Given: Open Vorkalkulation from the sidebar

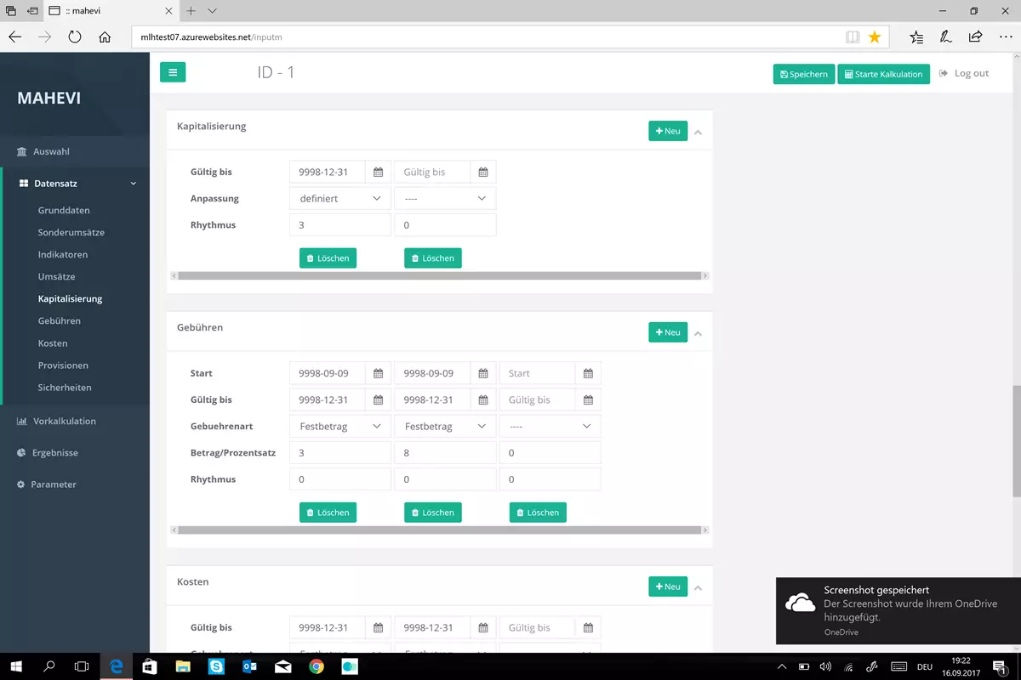Looking at the screenshot, I should 65,421.
